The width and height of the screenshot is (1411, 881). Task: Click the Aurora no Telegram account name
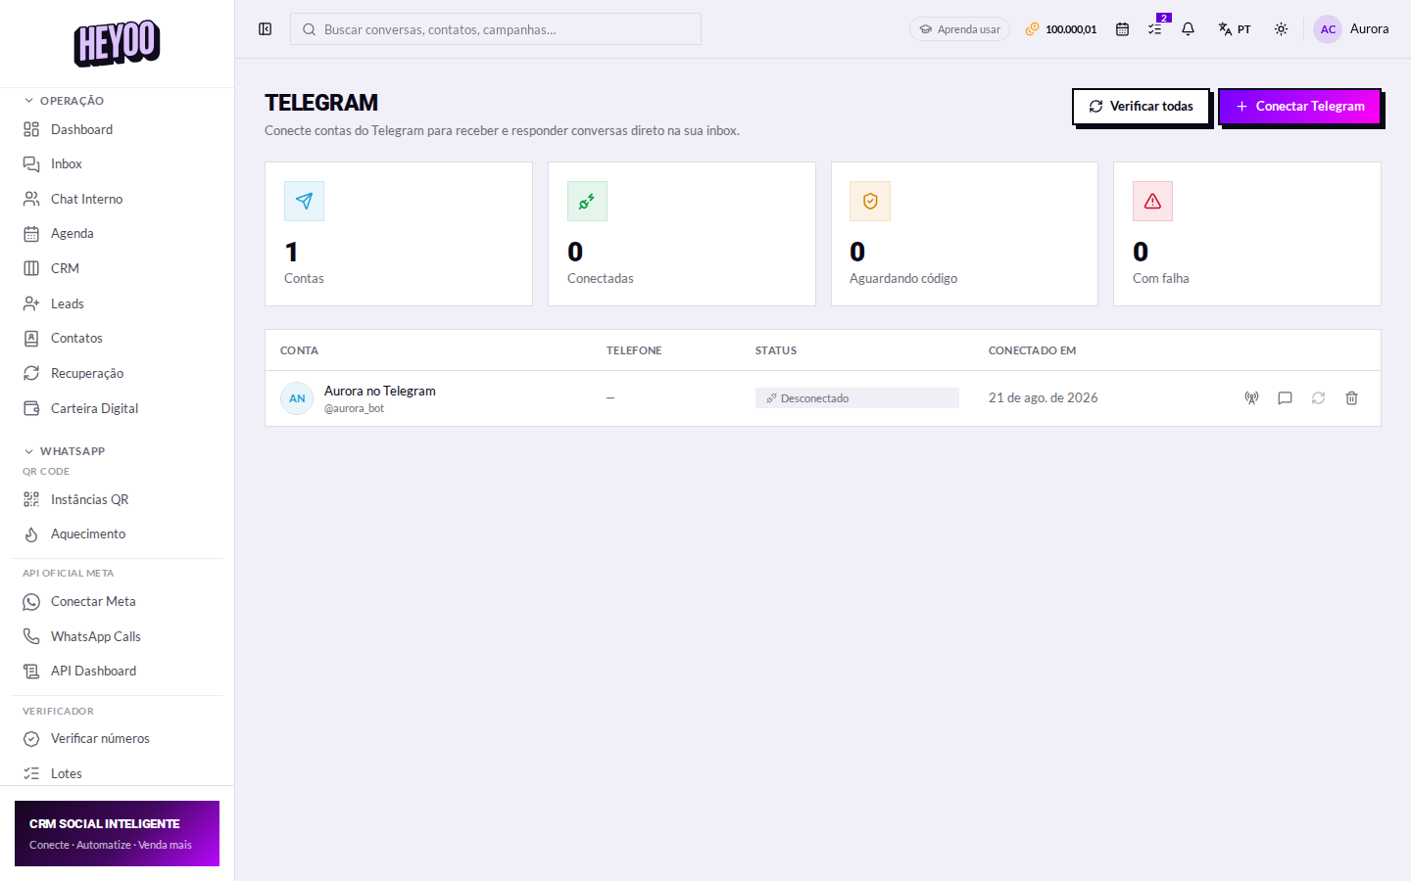point(380,391)
